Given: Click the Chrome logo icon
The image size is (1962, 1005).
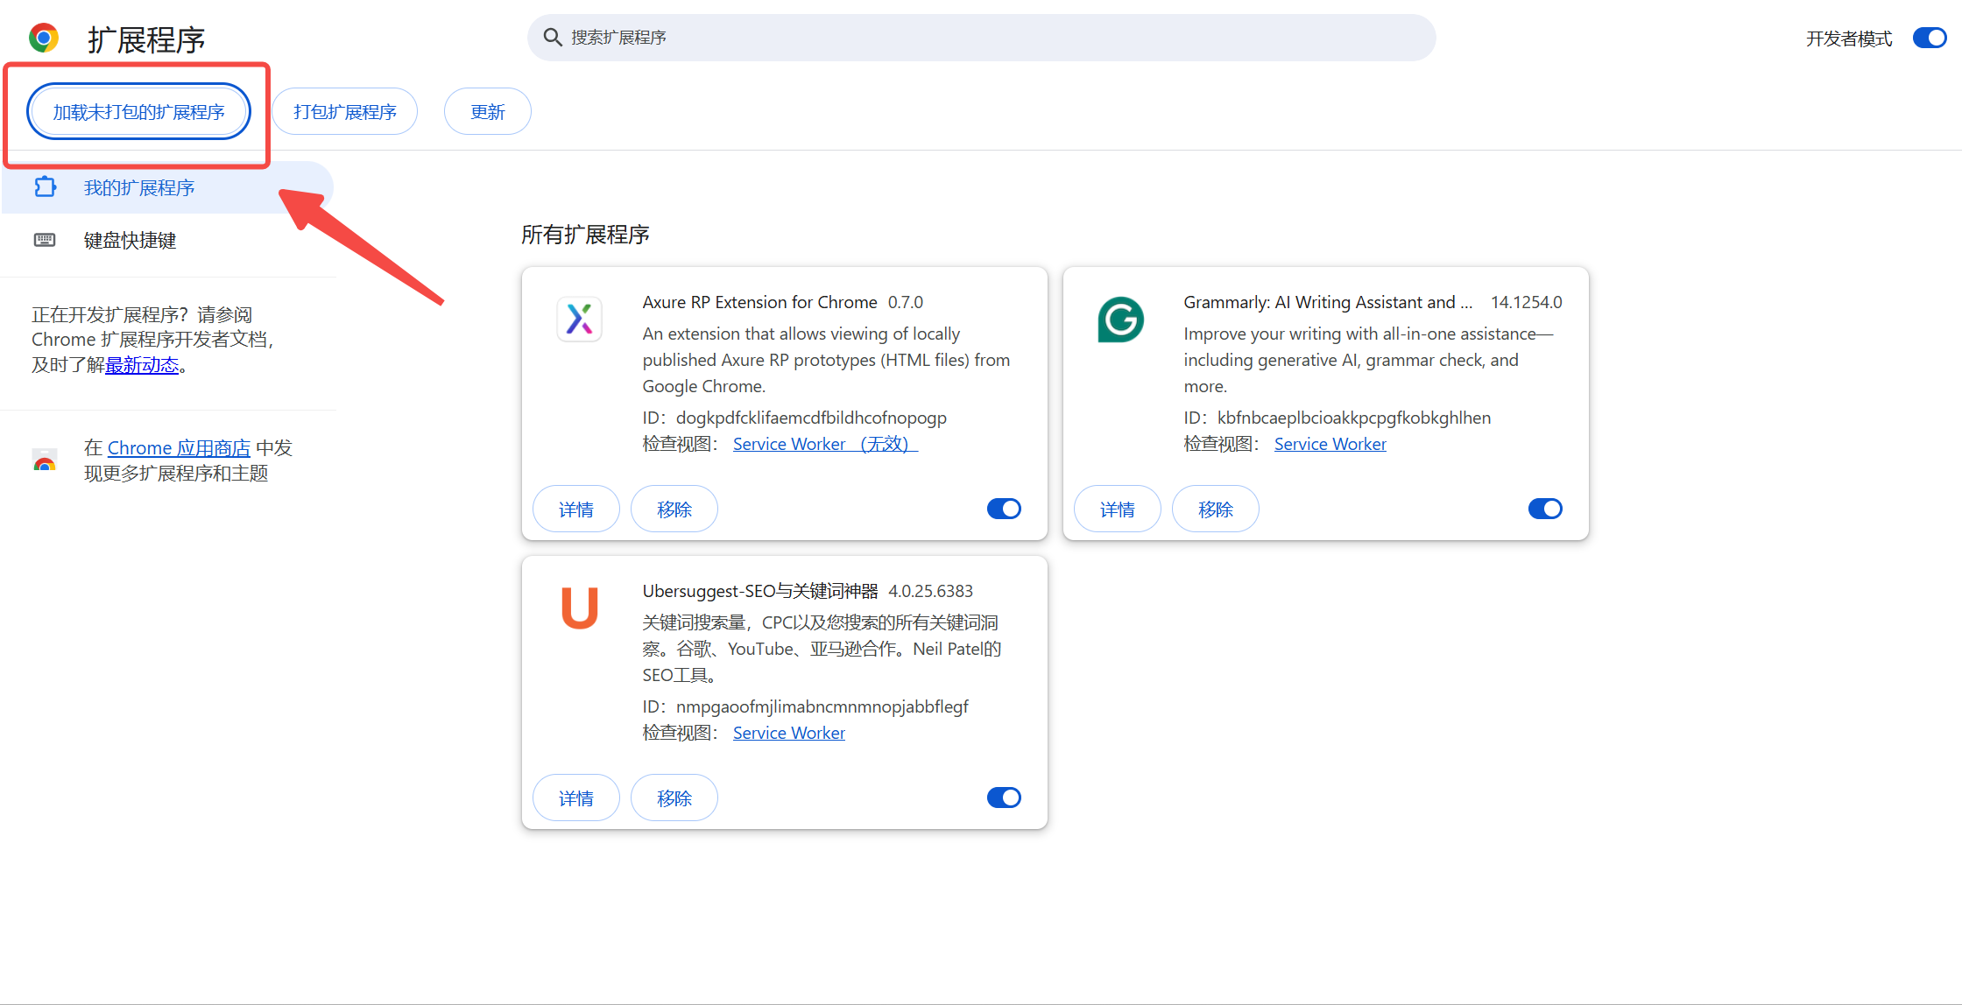Looking at the screenshot, I should click(44, 39).
